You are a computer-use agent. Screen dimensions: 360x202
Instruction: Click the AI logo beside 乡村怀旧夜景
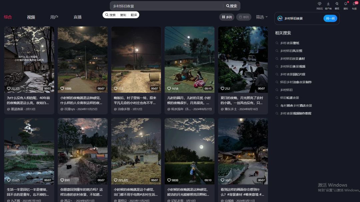coord(280,18)
